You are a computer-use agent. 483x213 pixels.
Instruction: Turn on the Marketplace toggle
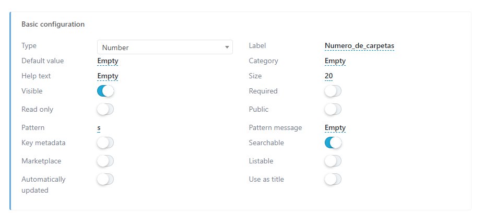pyautogui.click(x=105, y=161)
